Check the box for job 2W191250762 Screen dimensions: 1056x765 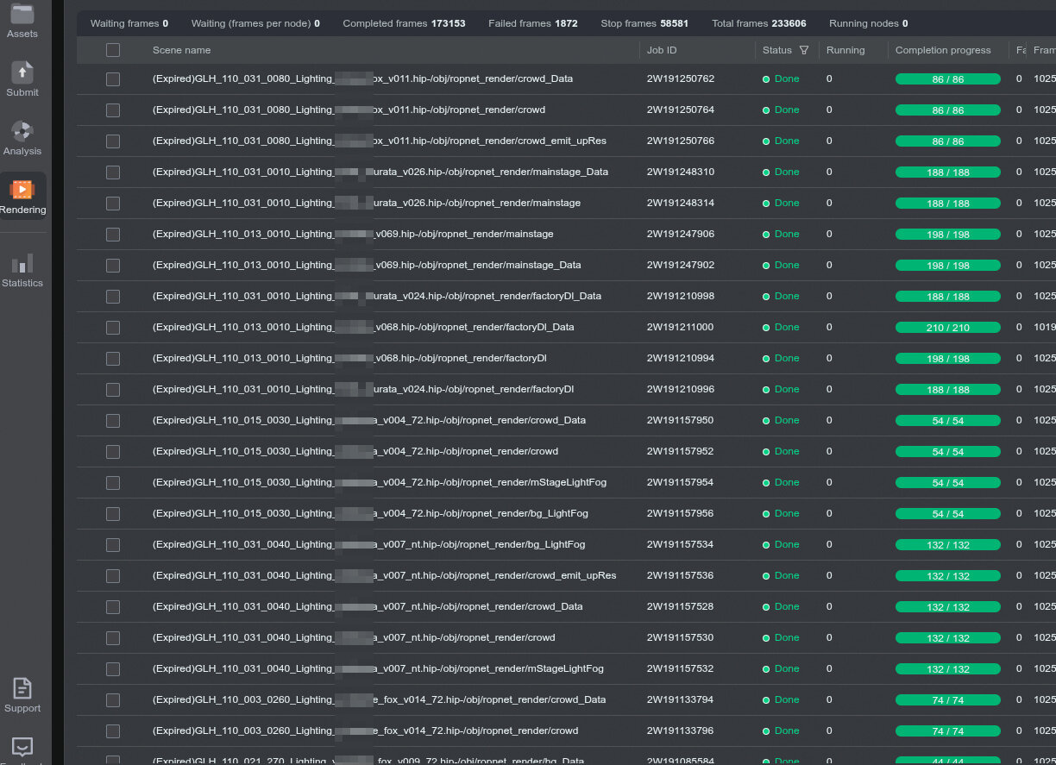click(x=113, y=79)
